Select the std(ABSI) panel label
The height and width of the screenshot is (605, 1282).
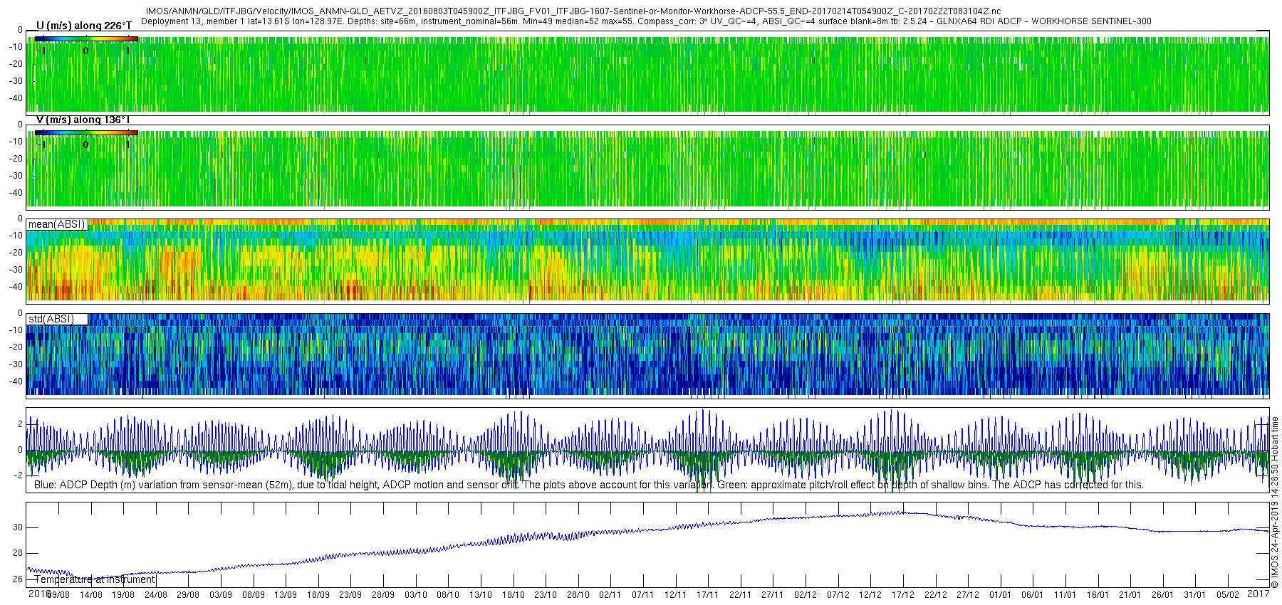point(51,319)
